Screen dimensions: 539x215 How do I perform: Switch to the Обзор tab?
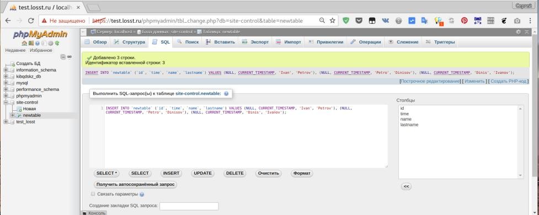(x=95, y=42)
